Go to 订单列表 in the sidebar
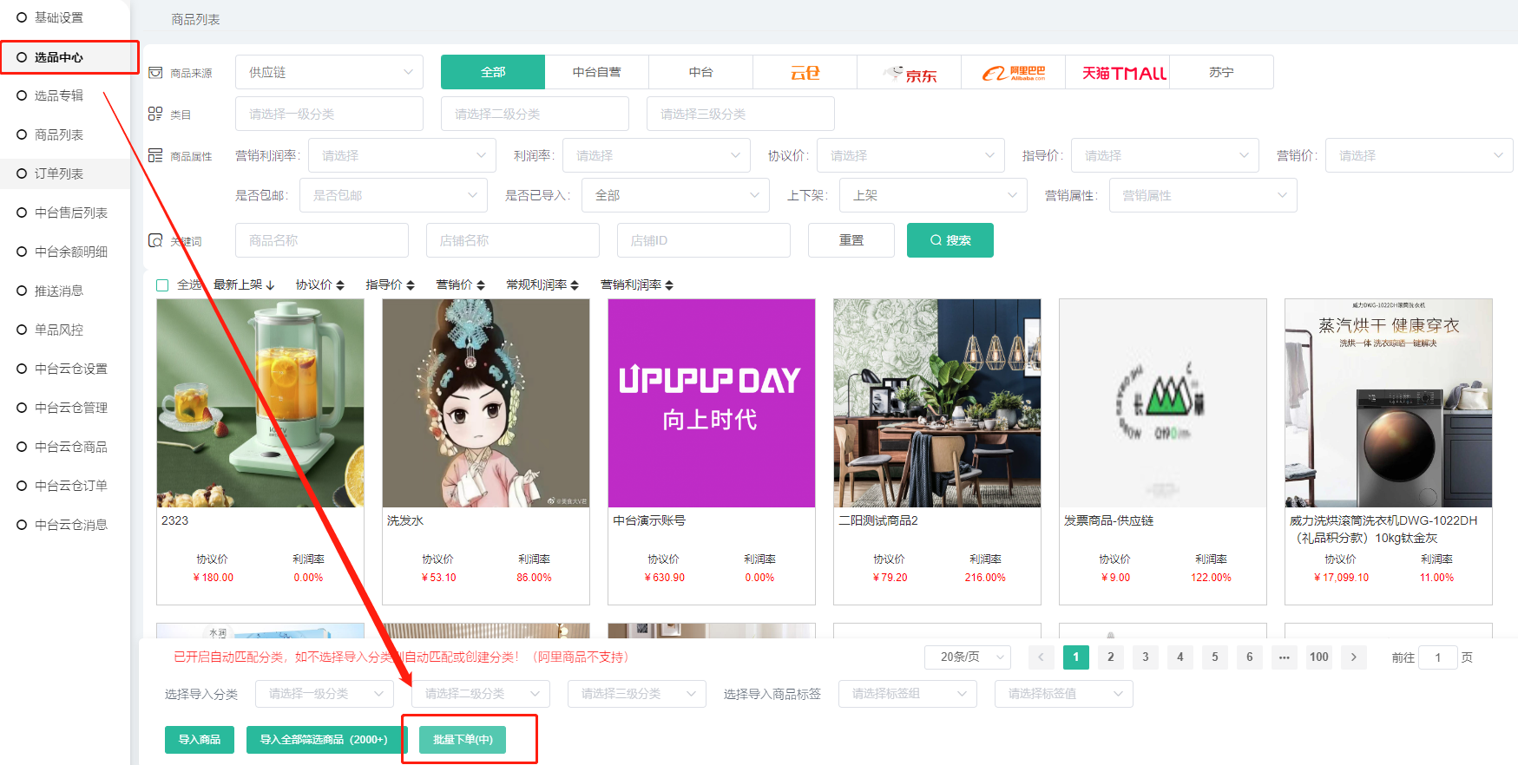Viewport: 1518px width, 765px height. tap(59, 173)
